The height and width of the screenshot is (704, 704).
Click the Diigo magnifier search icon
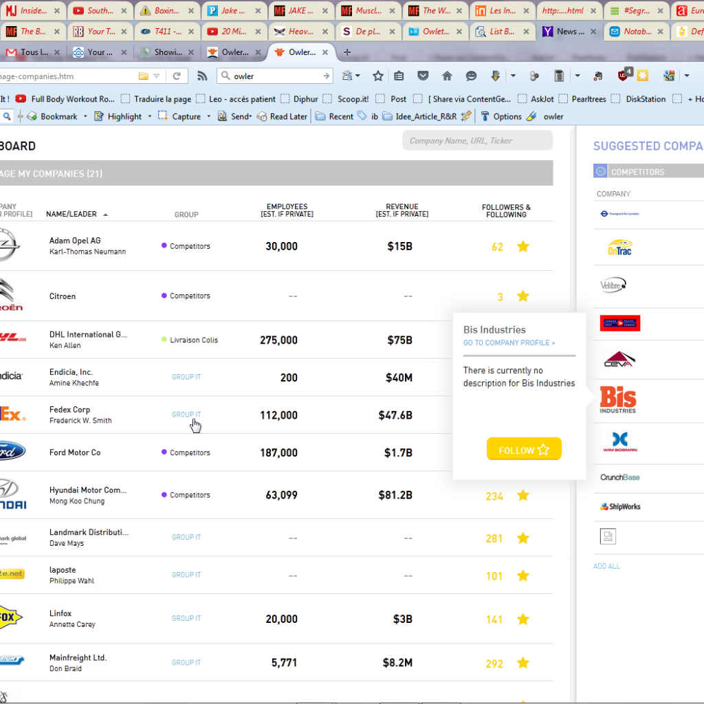[x=7, y=116]
